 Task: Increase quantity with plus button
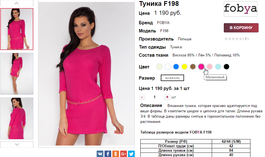[x=167, y=97]
